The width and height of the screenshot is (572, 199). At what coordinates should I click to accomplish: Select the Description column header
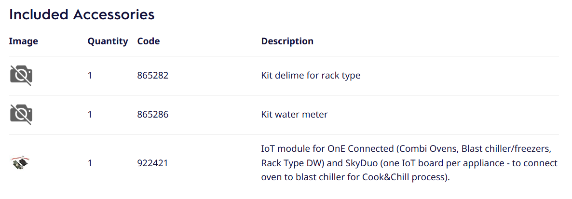[x=287, y=41]
